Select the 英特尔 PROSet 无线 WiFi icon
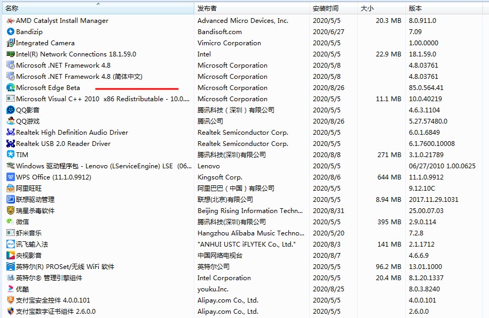Image resolution: width=489 pixels, height=318 pixels. tap(11, 267)
